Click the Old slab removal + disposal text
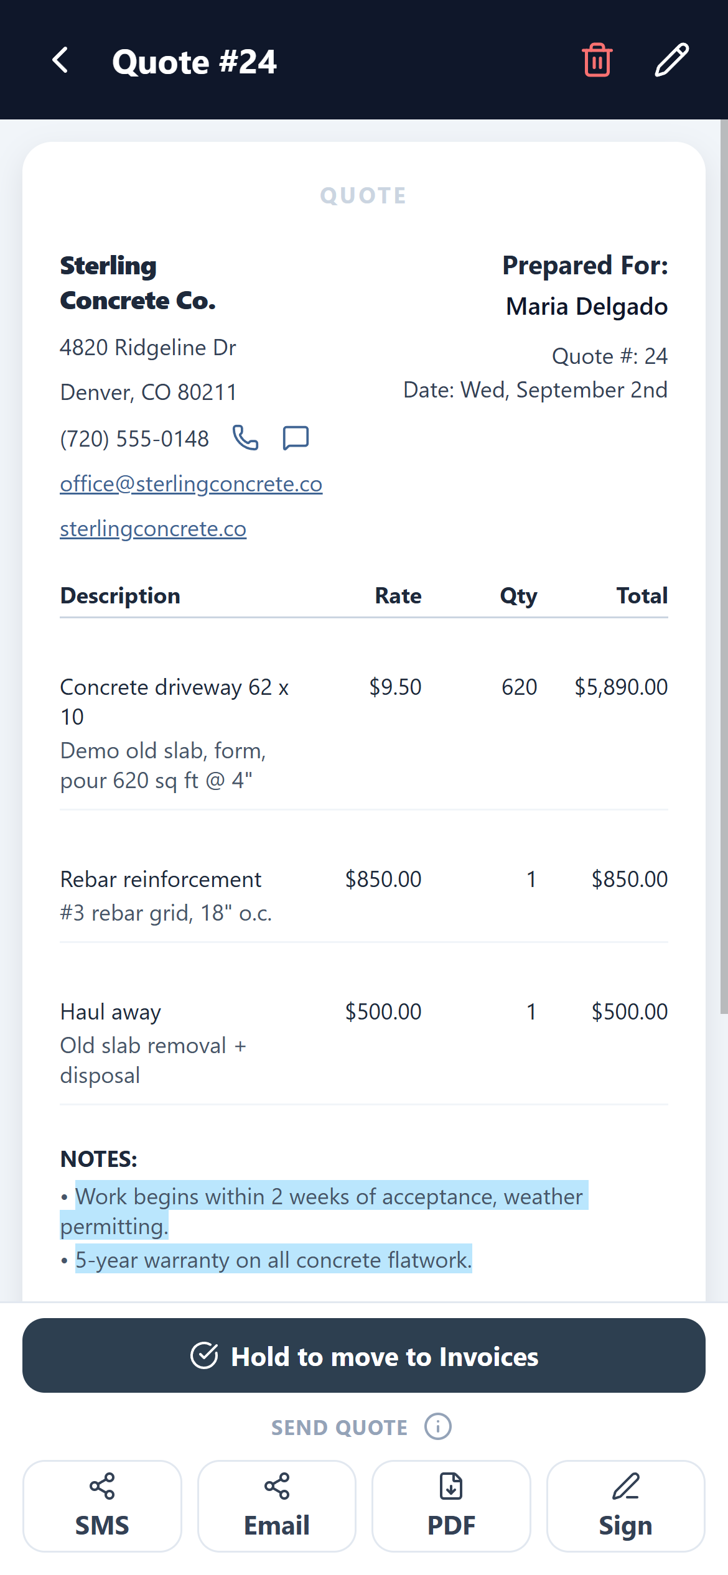The image size is (728, 1575). (x=153, y=1061)
